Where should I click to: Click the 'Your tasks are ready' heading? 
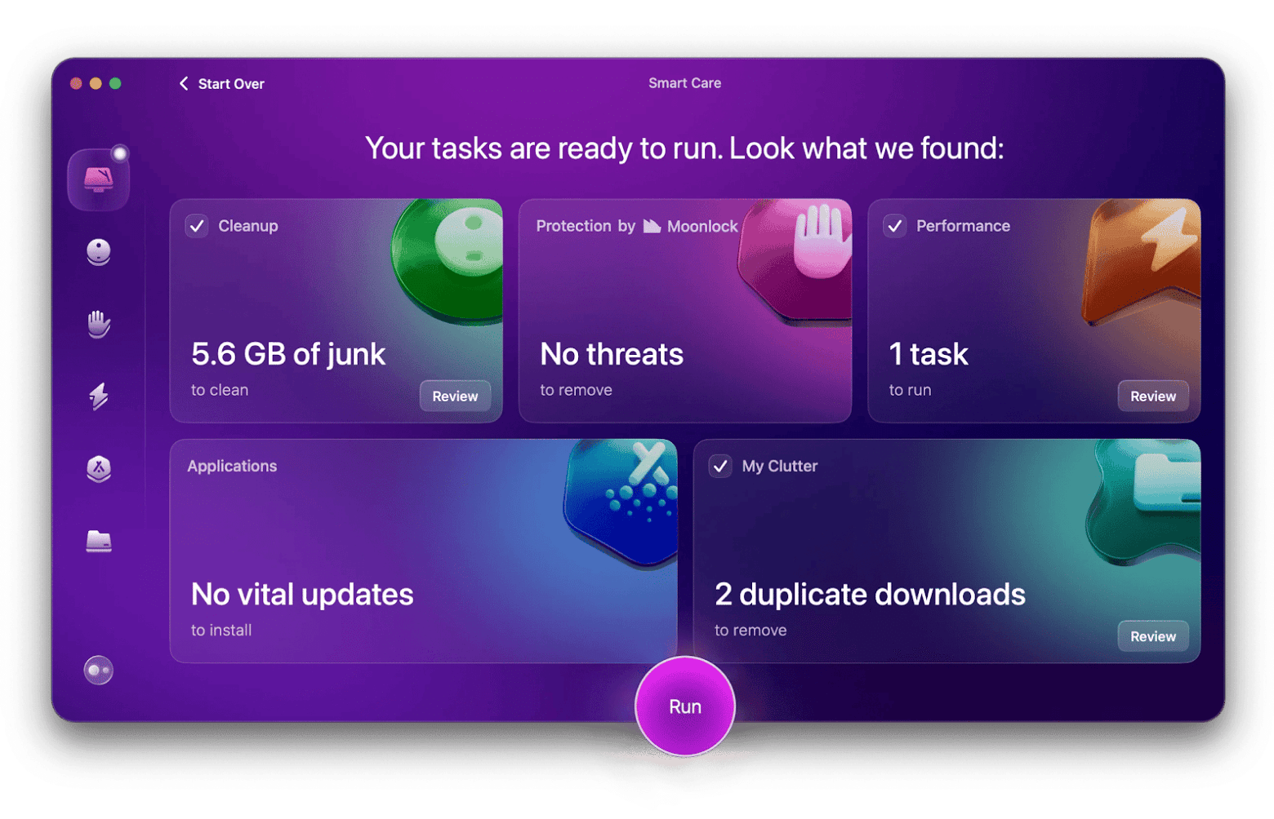tap(684, 148)
